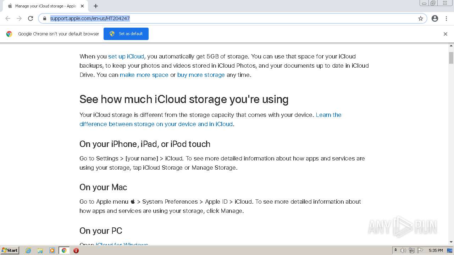
Task: Click the See how much iCloud storage heading
Action: tap(184, 99)
